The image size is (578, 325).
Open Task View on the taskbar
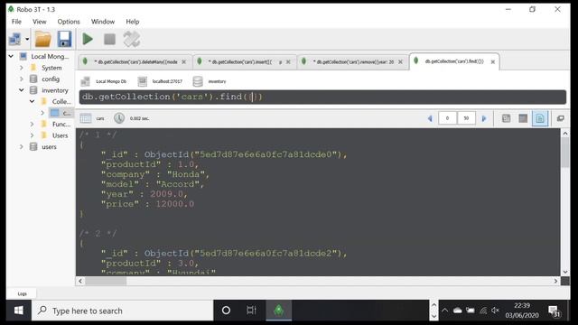click(251, 311)
